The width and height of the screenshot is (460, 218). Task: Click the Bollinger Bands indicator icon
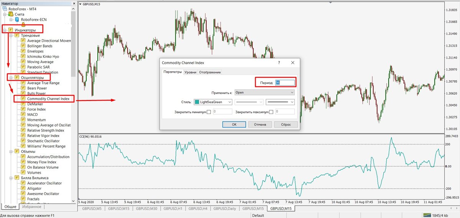(x=23, y=46)
